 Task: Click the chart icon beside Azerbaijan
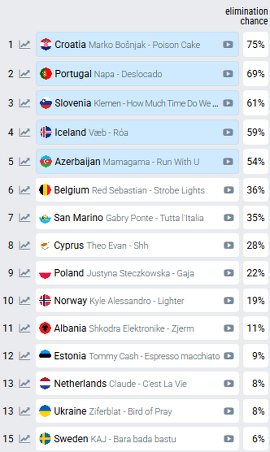coord(24,162)
